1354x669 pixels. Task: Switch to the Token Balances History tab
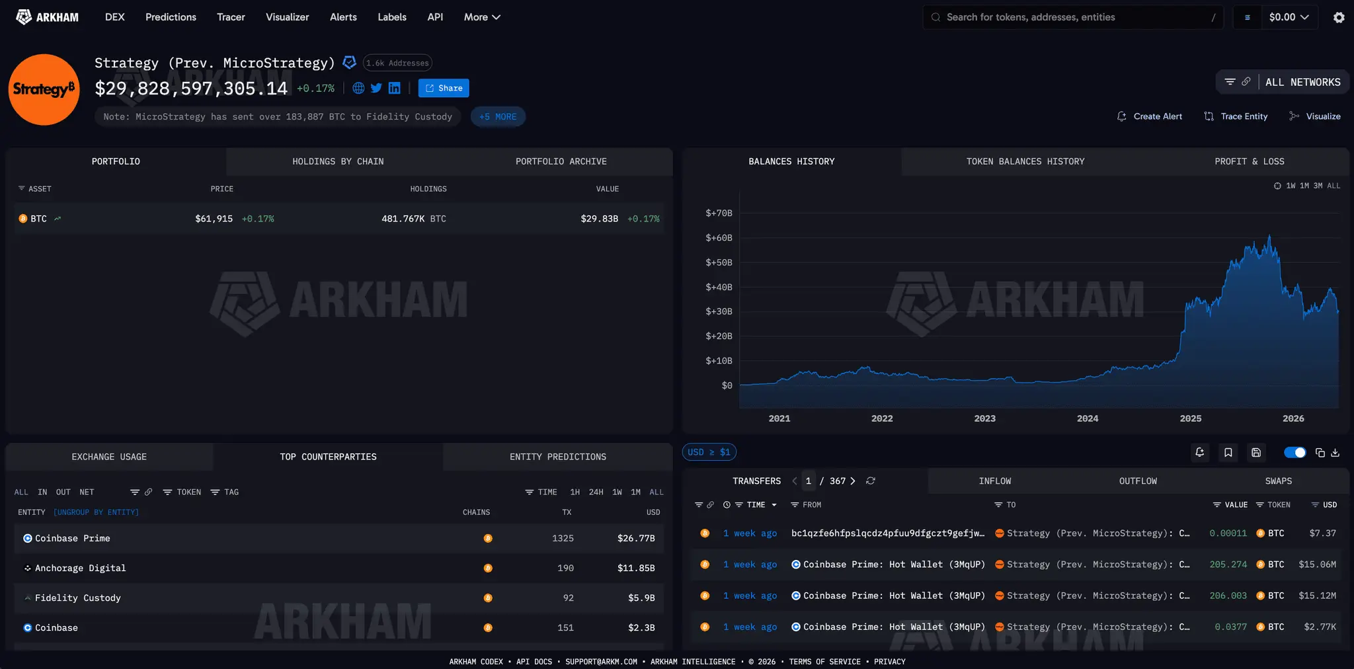click(x=1025, y=162)
